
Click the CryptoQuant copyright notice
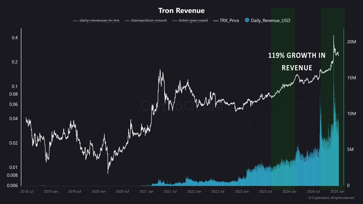coord(331,198)
